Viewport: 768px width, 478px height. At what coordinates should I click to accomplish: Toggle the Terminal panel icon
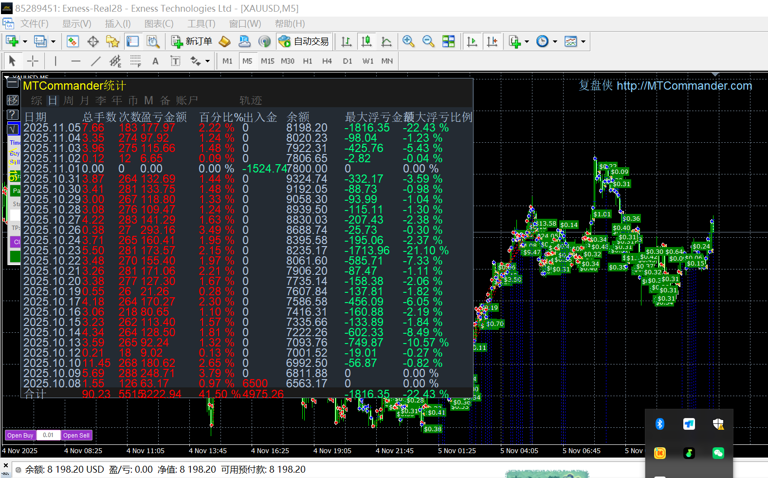coord(132,41)
